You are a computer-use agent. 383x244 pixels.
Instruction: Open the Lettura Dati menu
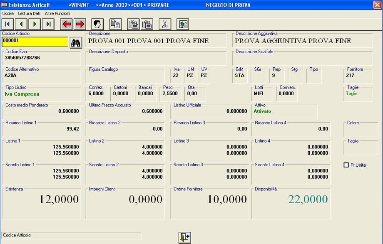pyautogui.click(x=29, y=14)
